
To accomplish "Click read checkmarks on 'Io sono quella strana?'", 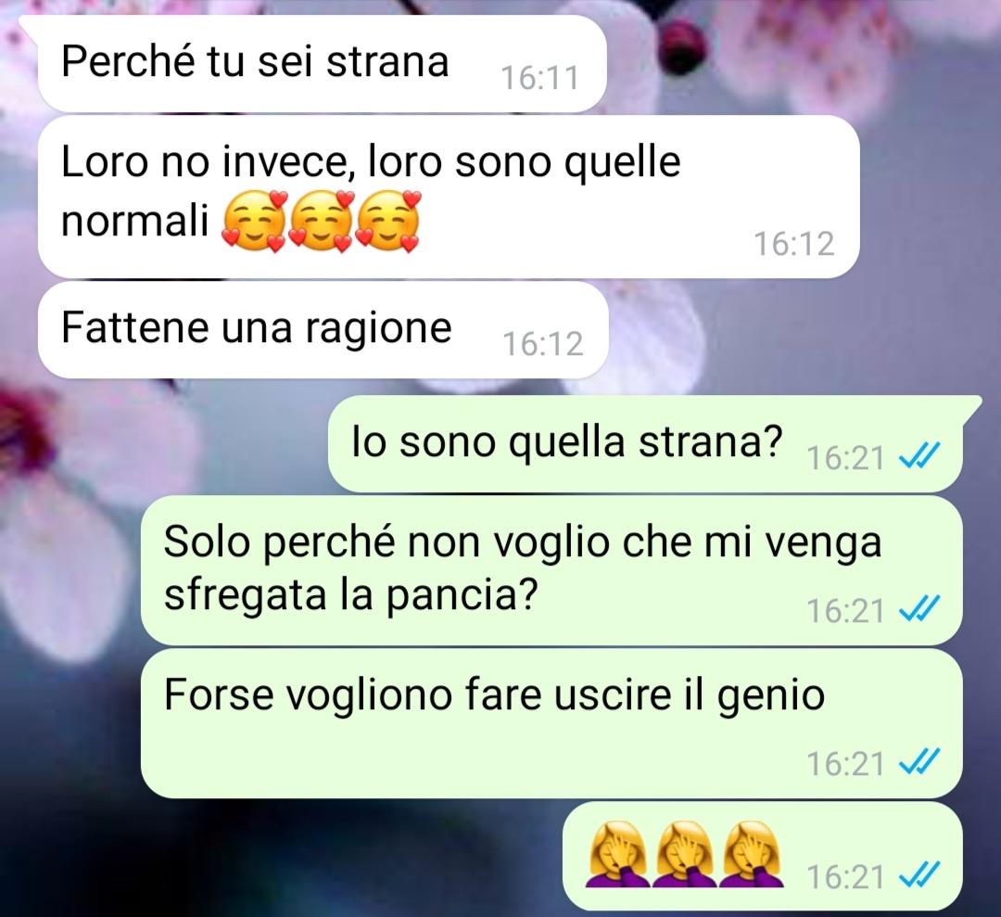I will click(919, 457).
